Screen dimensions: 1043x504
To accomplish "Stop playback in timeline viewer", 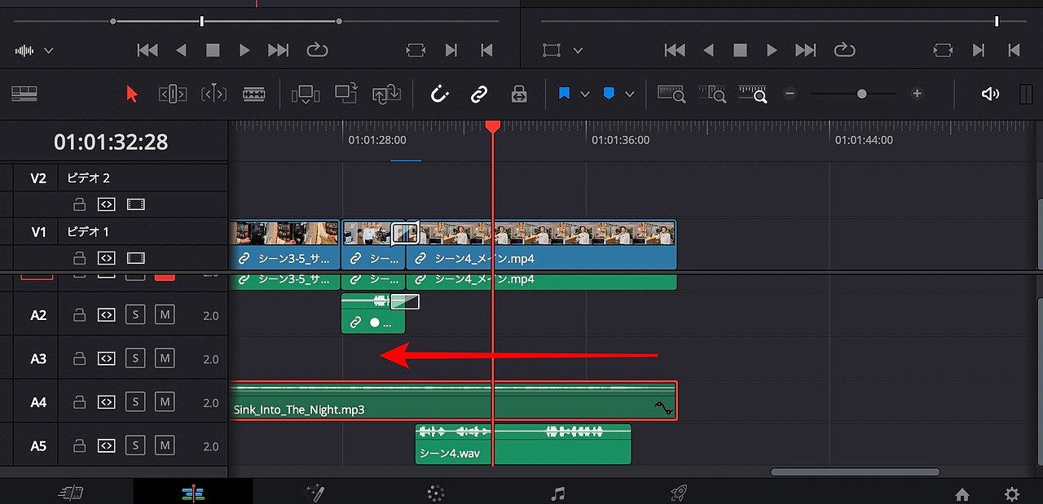I will tap(740, 50).
